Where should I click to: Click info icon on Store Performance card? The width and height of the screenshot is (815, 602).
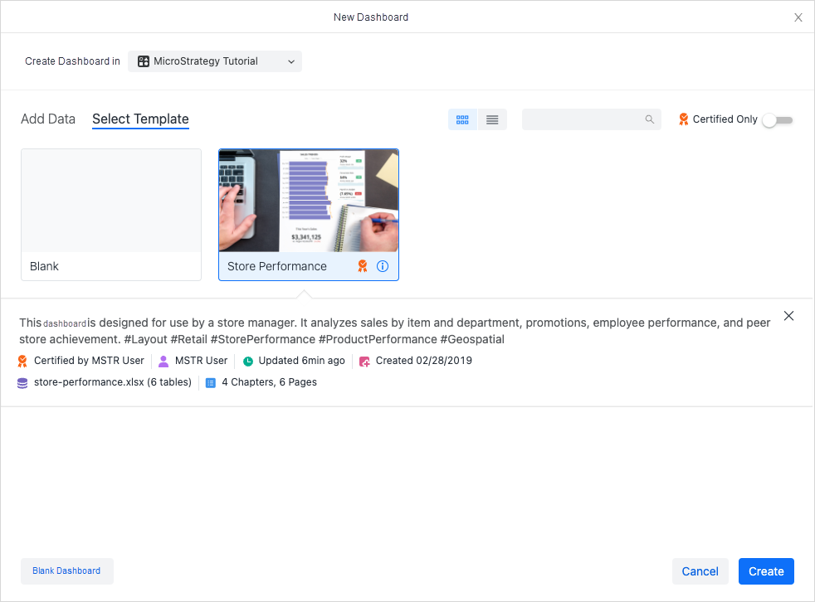click(x=383, y=266)
